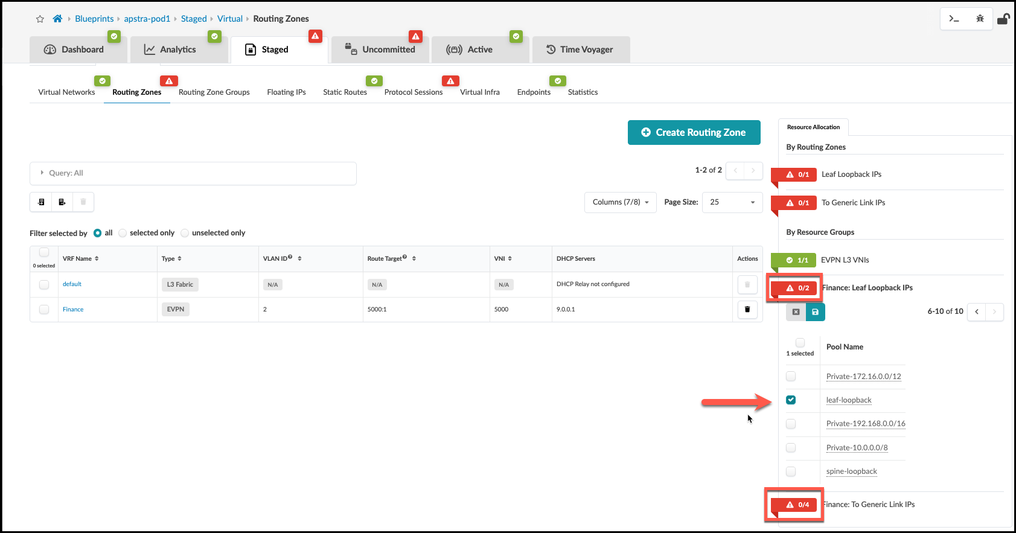Open the Virtual Networks sub-tab

pyautogui.click(x=66, y=92)
